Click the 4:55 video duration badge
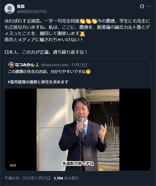The height and width of the screenshot is (186, 156). tap(13, 165)
